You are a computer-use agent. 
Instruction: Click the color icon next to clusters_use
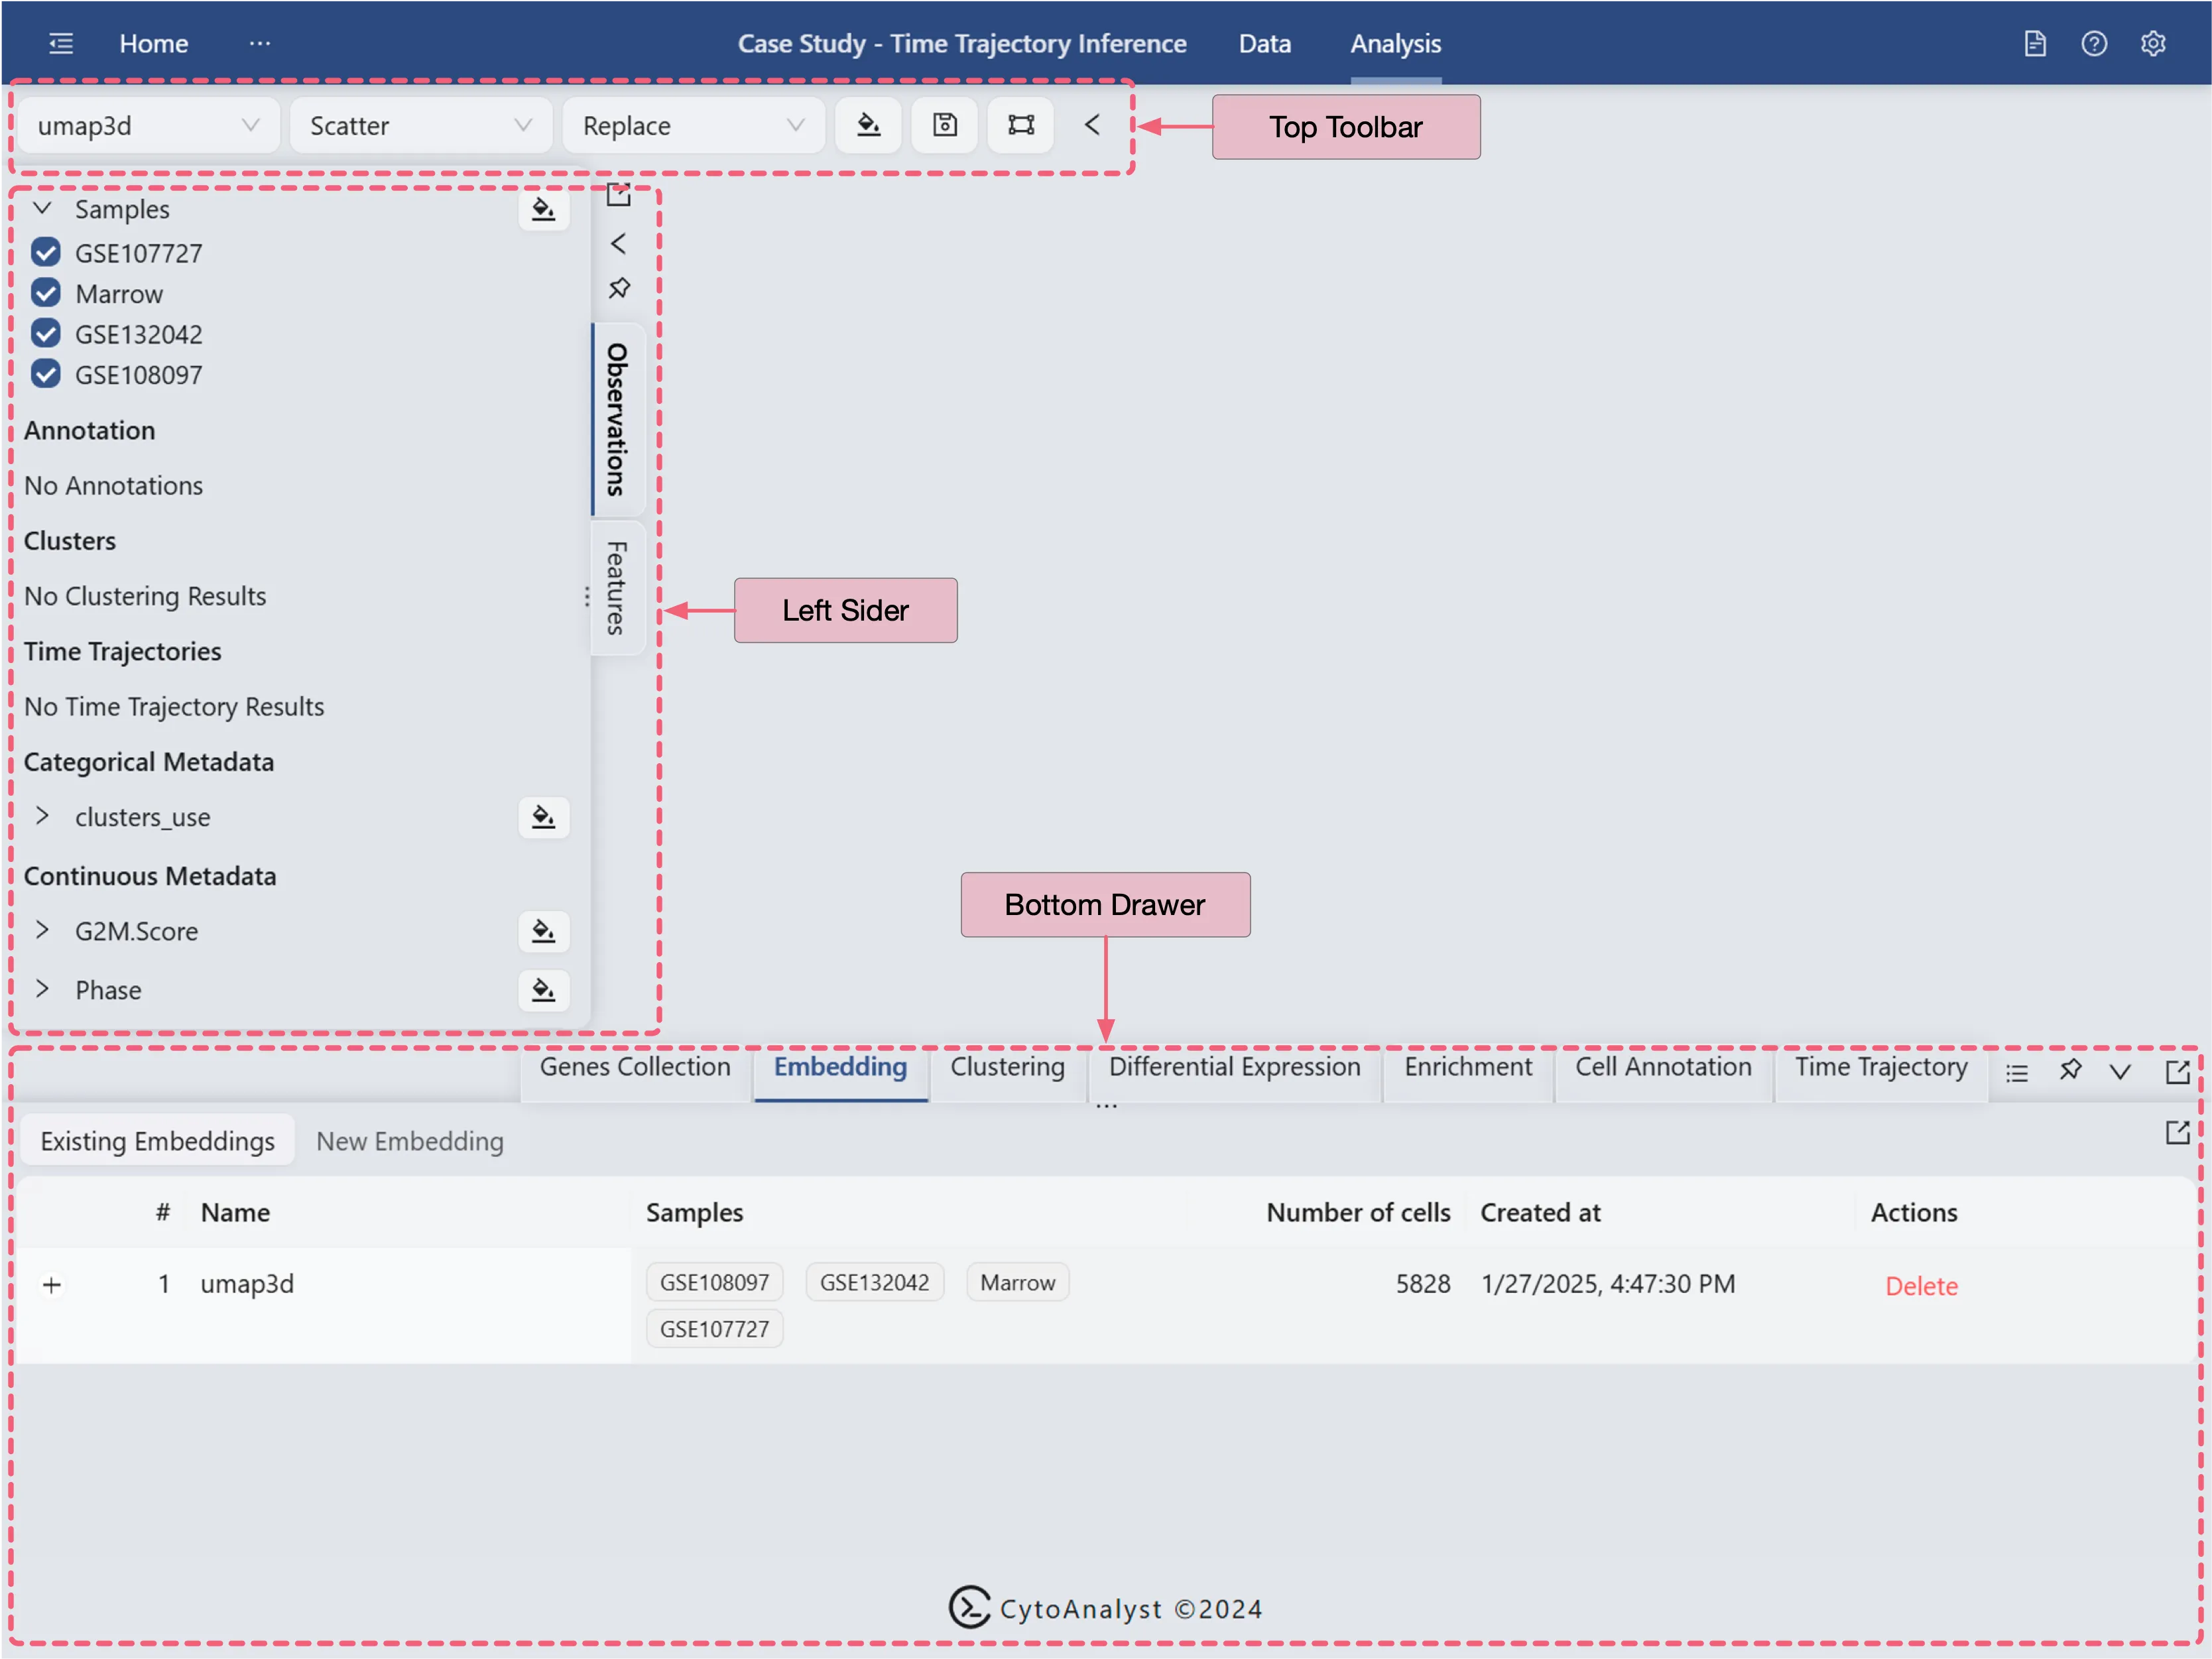coord(543,817)
